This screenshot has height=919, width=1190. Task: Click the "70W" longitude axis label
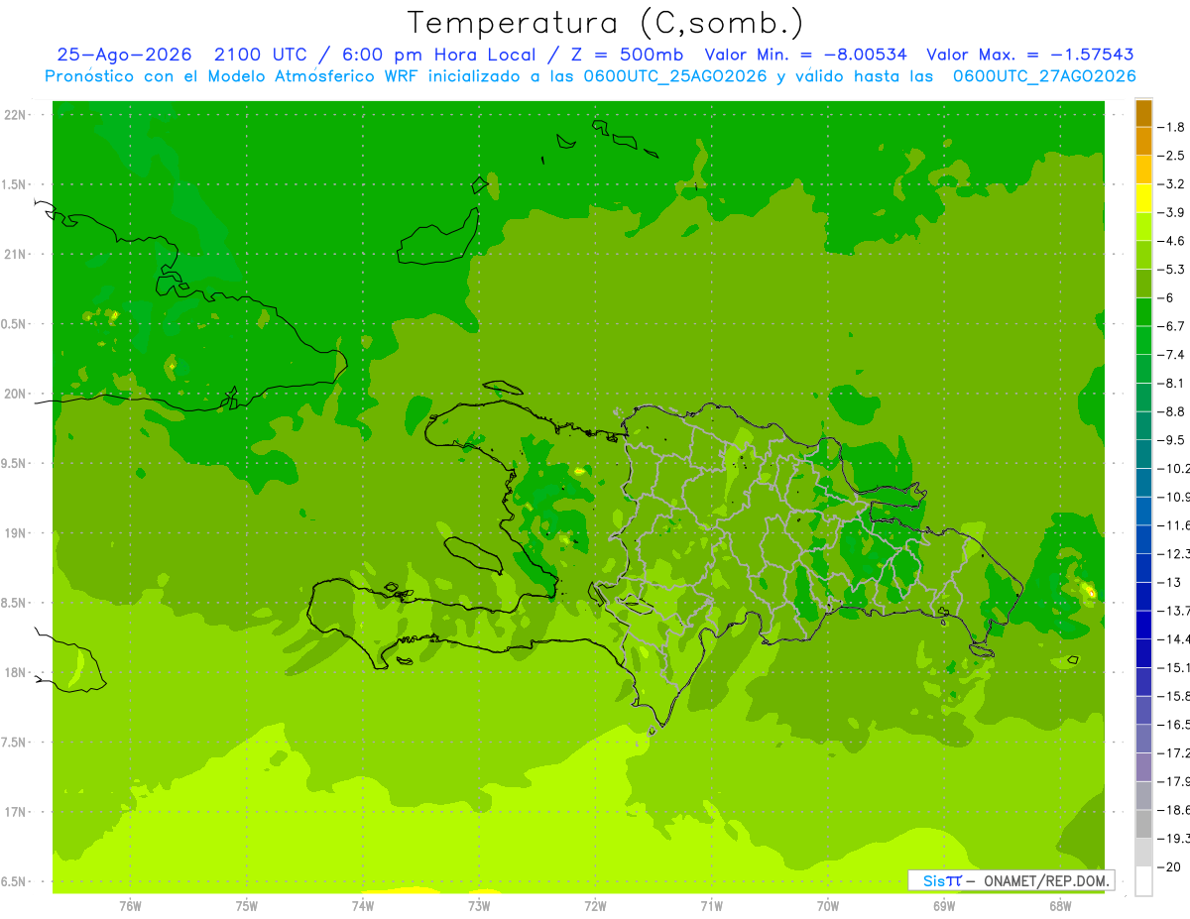pyautogui.click(x=827, y=905)
